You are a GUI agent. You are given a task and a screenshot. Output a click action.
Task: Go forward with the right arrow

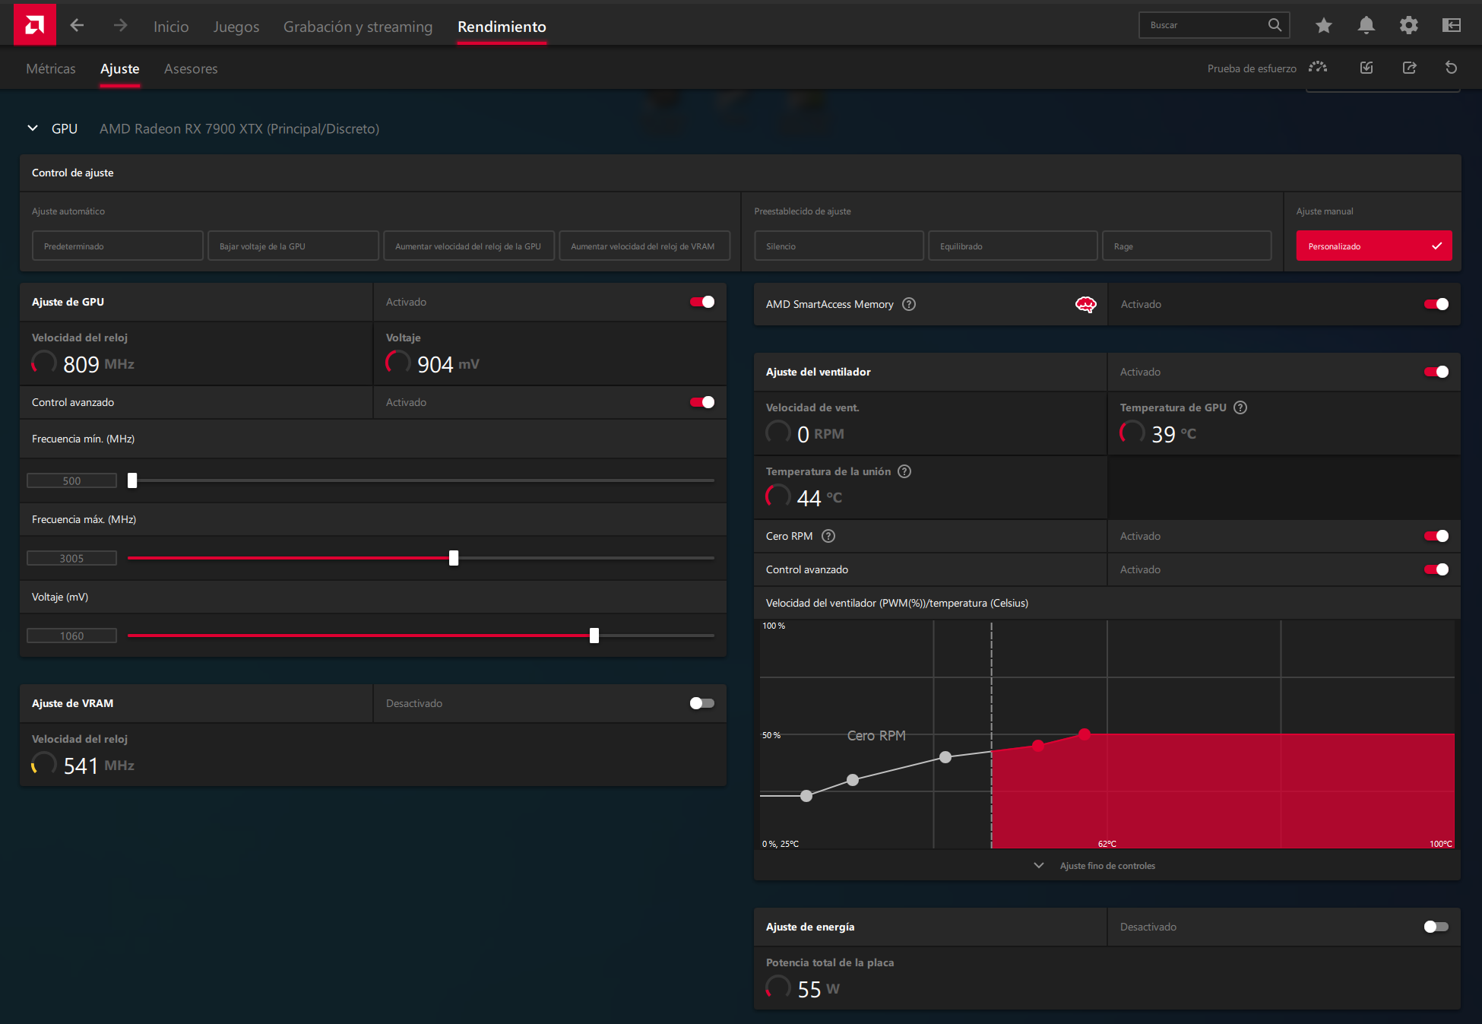[x=120, y=26]
